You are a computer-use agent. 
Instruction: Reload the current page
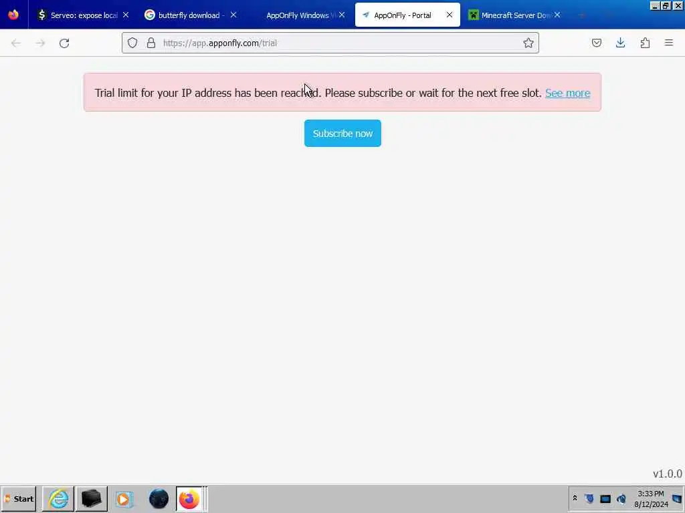pyautogui.click(x=64, y=43)
